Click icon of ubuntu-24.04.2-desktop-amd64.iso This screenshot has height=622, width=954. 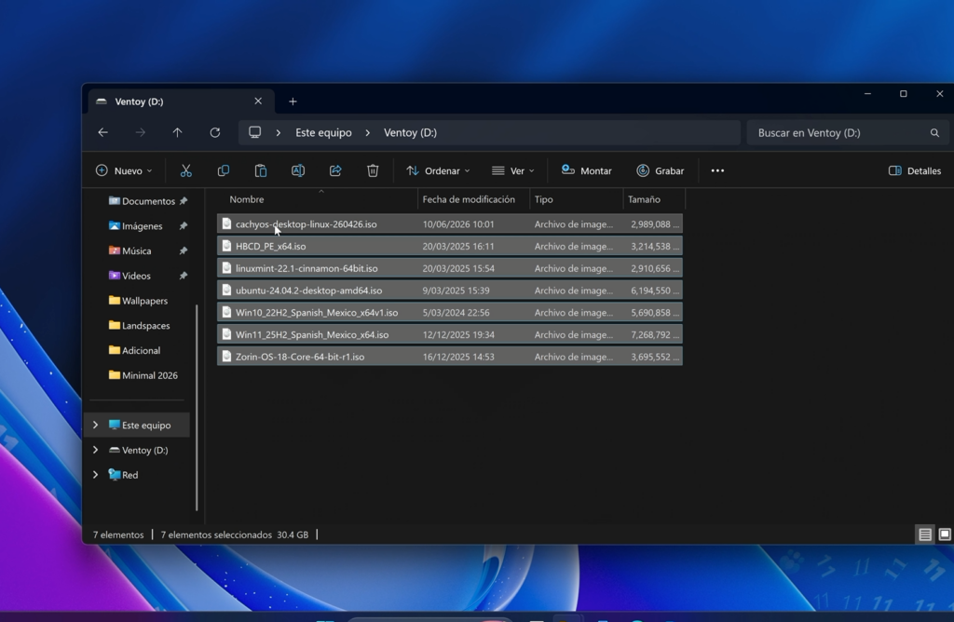(227, 290)
